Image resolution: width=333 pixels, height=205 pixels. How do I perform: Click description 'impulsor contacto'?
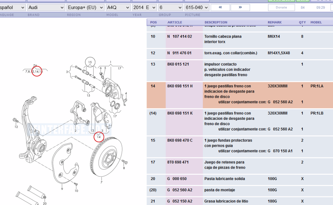(x=220, y=64)
